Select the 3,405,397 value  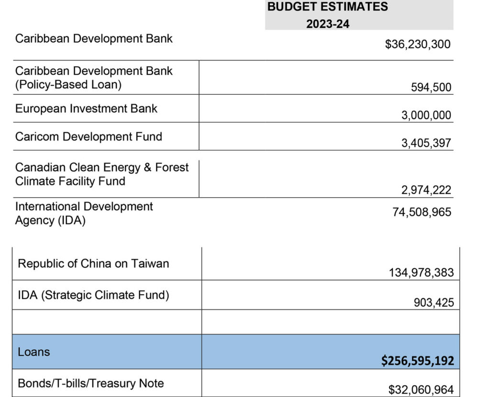point(426,143)
